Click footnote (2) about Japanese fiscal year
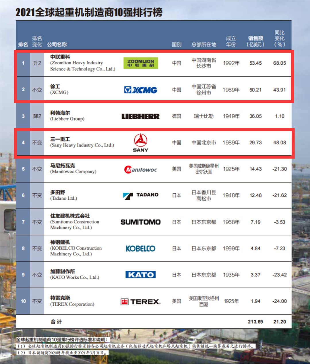Image resolution: width=310 pixels, height=364 pixels. pos(62,353)
